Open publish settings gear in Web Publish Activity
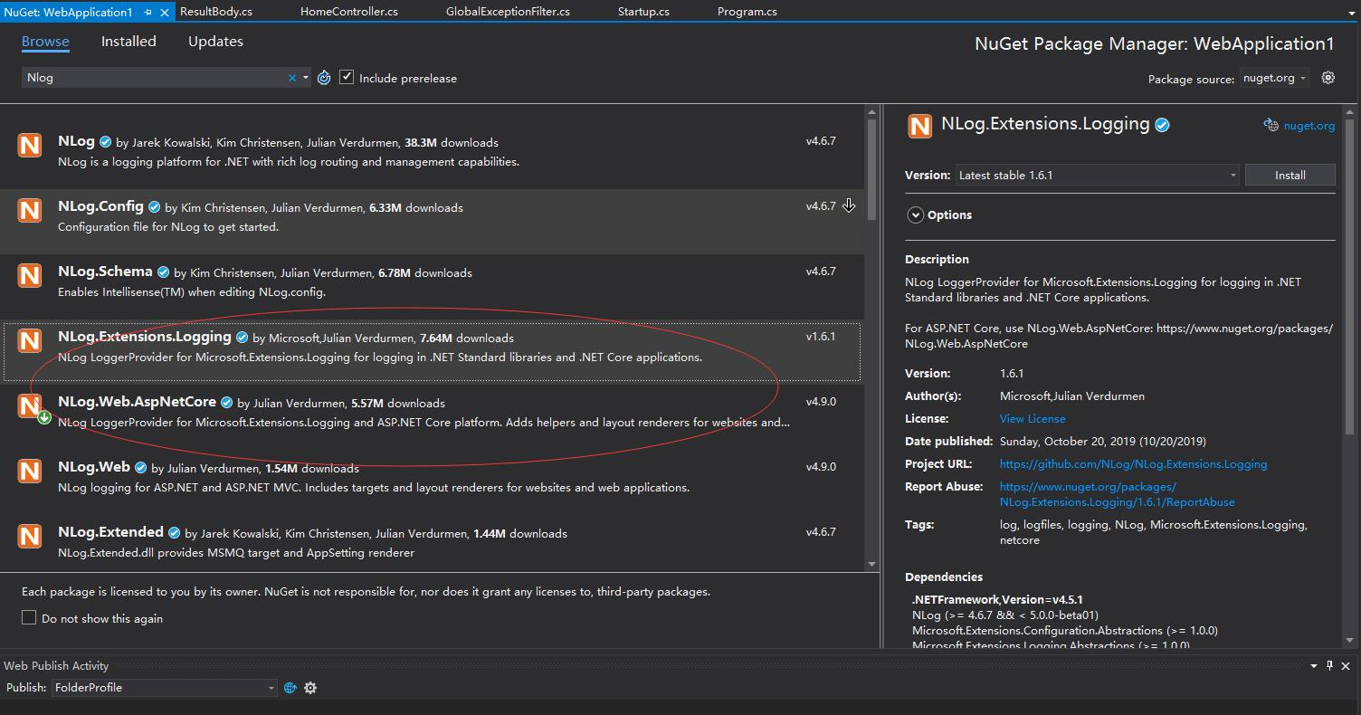1361x715 pixels. (x=310, y=688)
